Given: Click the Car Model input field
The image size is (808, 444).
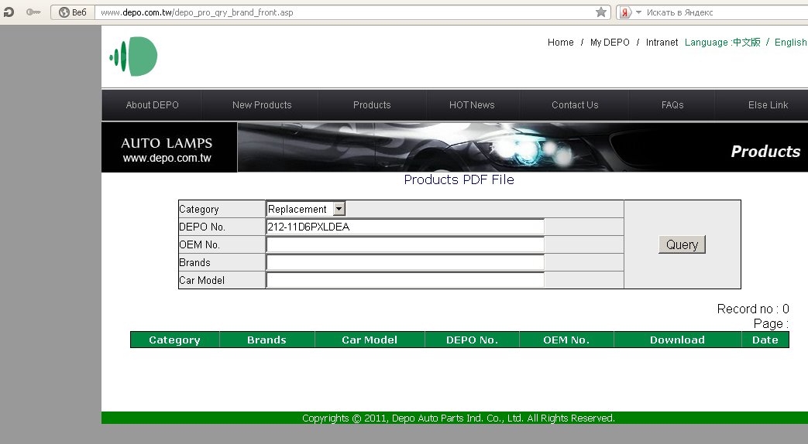Looking at the screenshot, I should (x=405, y=280).
